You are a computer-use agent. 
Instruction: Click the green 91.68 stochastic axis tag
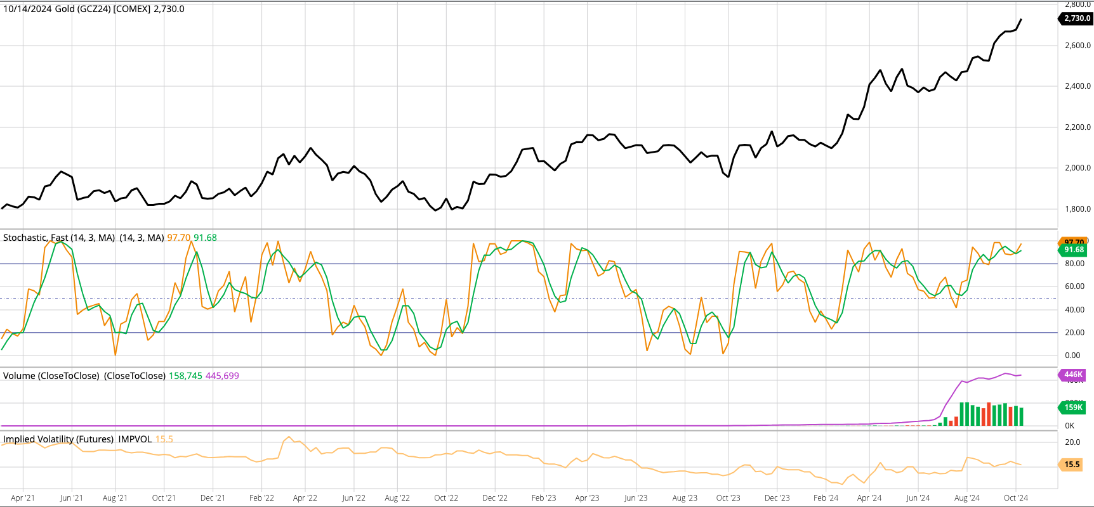pos(1074,250)
